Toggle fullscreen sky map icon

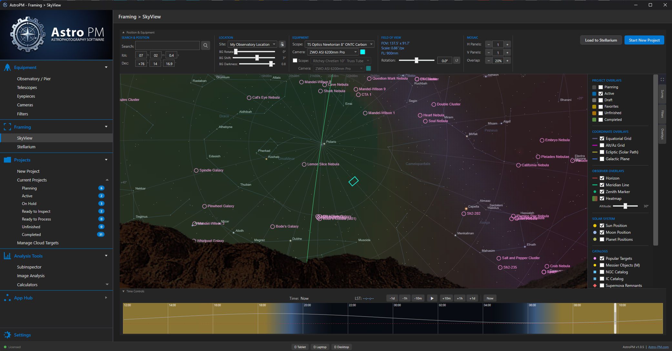(662, 80)
